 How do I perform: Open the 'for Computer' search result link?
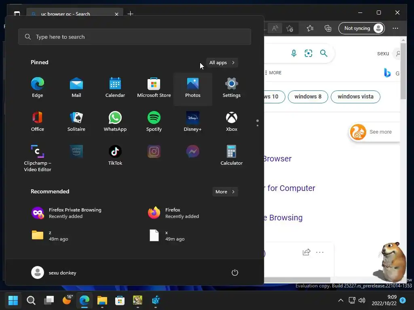tap(289, 188)
